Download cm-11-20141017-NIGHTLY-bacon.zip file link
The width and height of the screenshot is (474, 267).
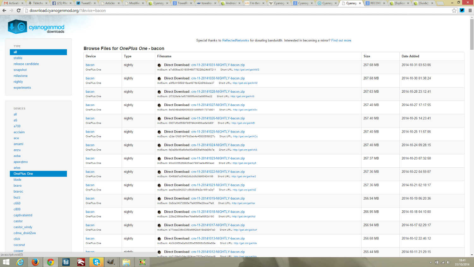tap(218, 225)
